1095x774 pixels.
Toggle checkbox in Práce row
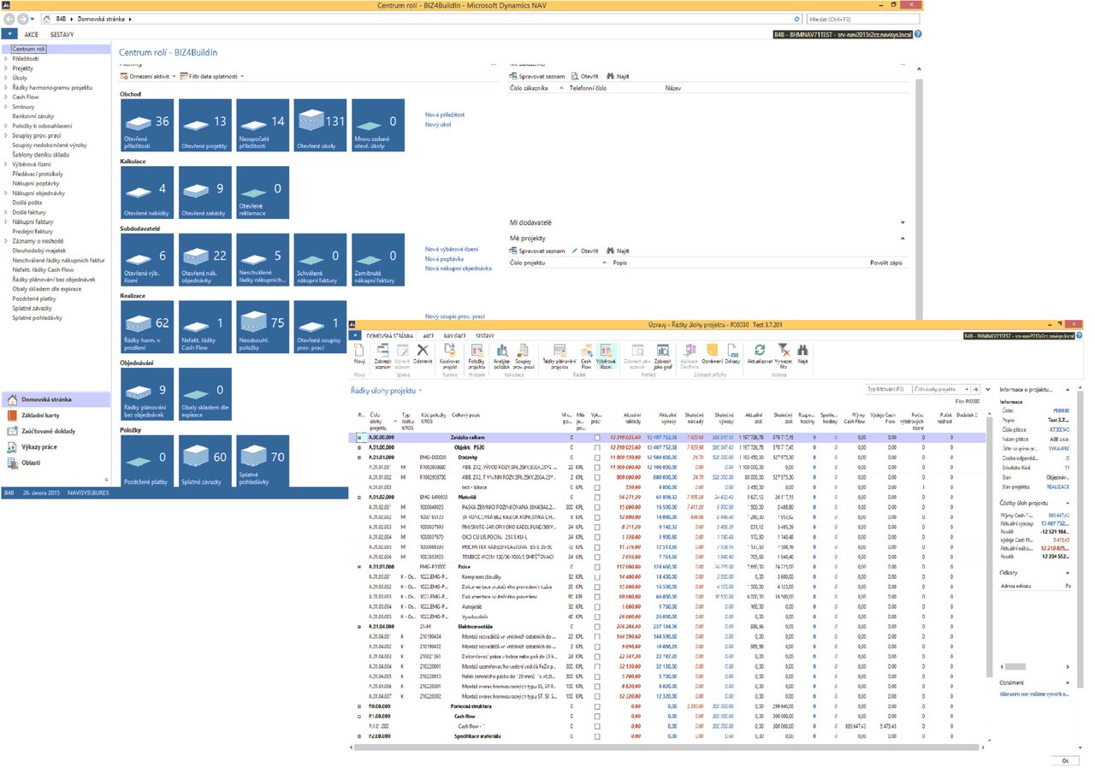[x=598, y=566]
